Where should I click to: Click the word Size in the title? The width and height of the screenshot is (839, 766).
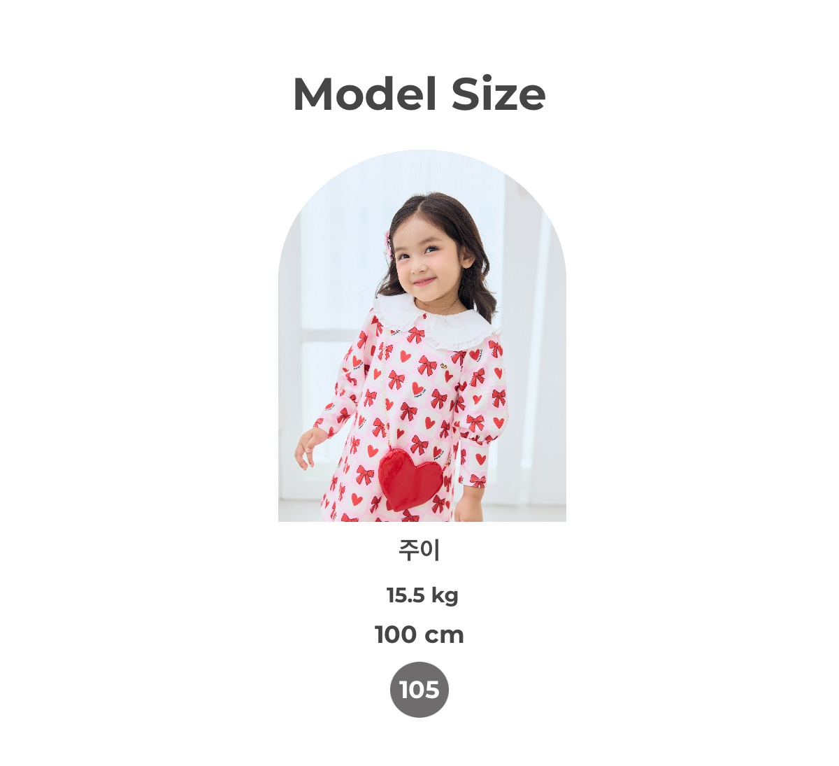coord(499,94)
